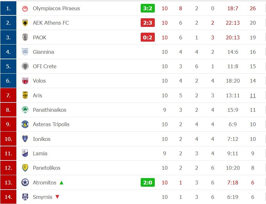The image size is (266, 204).
Task: Click the OFI Crete club badge
Action: 25,66
